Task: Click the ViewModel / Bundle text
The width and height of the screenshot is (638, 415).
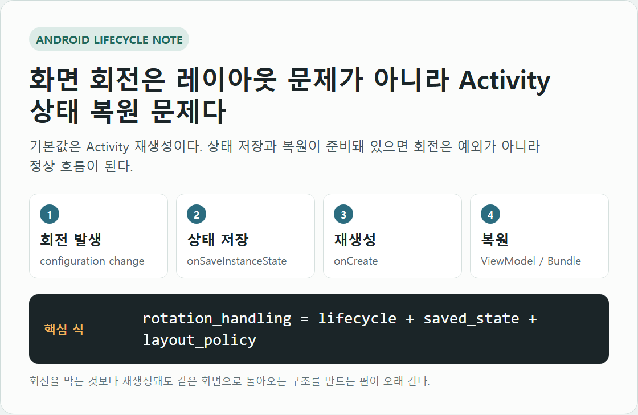Action: click(x=531, y=261)
